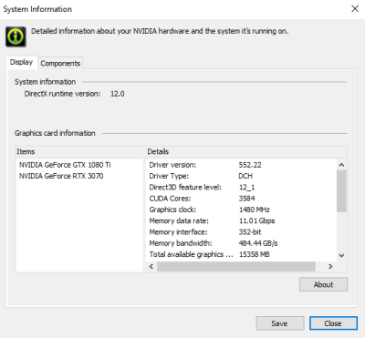
Task: Open the About dialog
Action: point(323,284)
